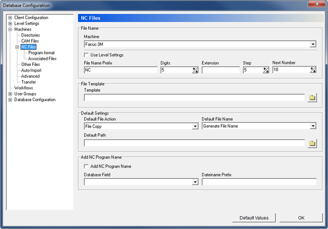Select the Level Settings label
The height and width of the screenshot is (229, 328).
[27, 24]
